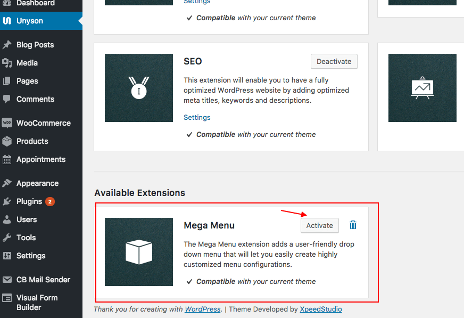
Task: Click the Plugins plug icon
Action: 7,201
